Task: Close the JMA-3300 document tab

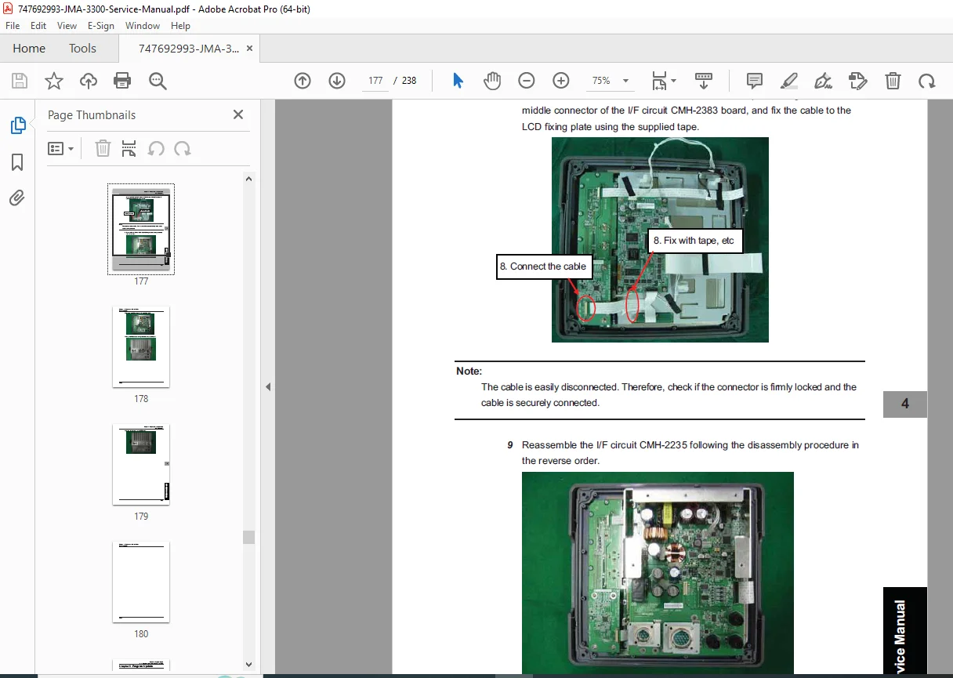Action: coord(249,49)
